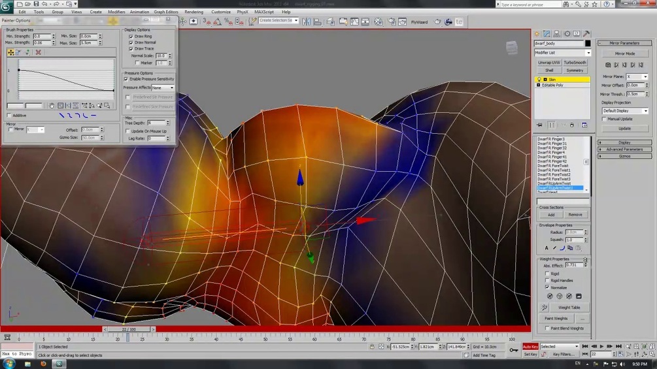Switch to the Motion command panel icon

567,34
